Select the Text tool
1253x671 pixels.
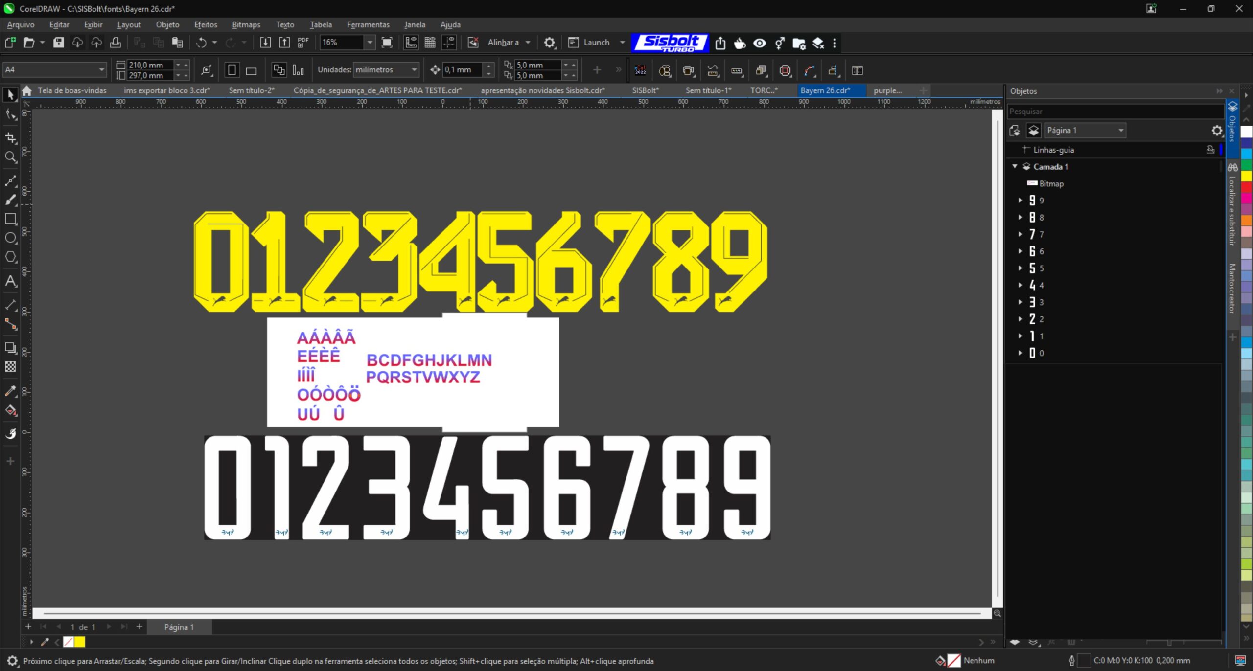tap(10, 281)
